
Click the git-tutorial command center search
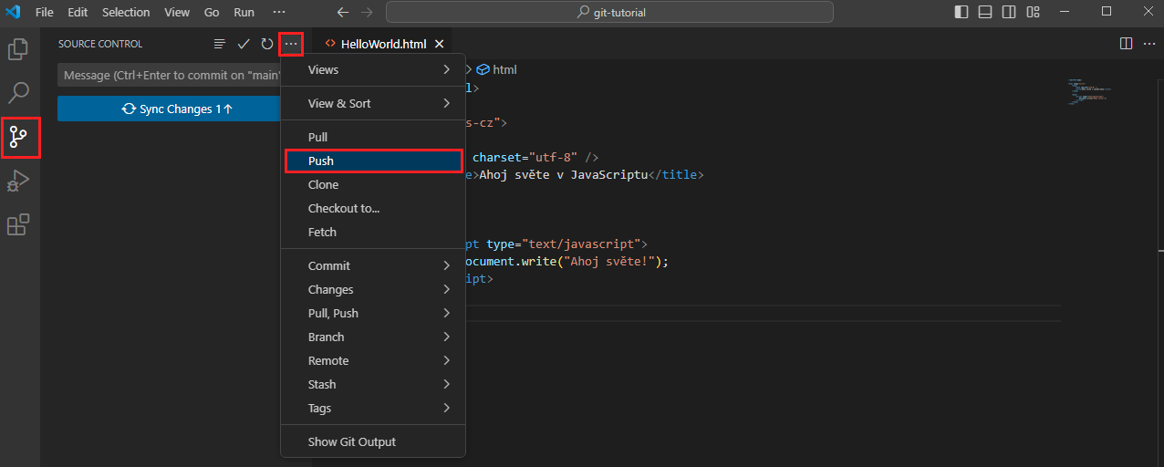609,12
